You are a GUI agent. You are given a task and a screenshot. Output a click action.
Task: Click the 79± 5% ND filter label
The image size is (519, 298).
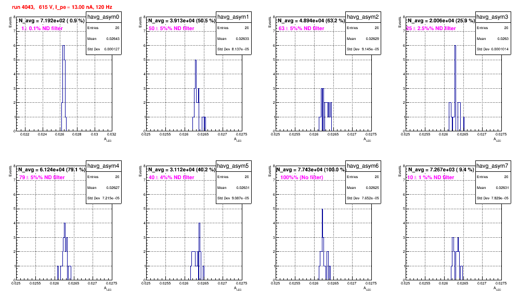(x=42, y=178)
